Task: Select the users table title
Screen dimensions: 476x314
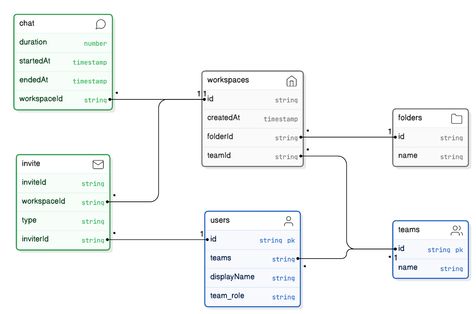Action: coord(220,220)
